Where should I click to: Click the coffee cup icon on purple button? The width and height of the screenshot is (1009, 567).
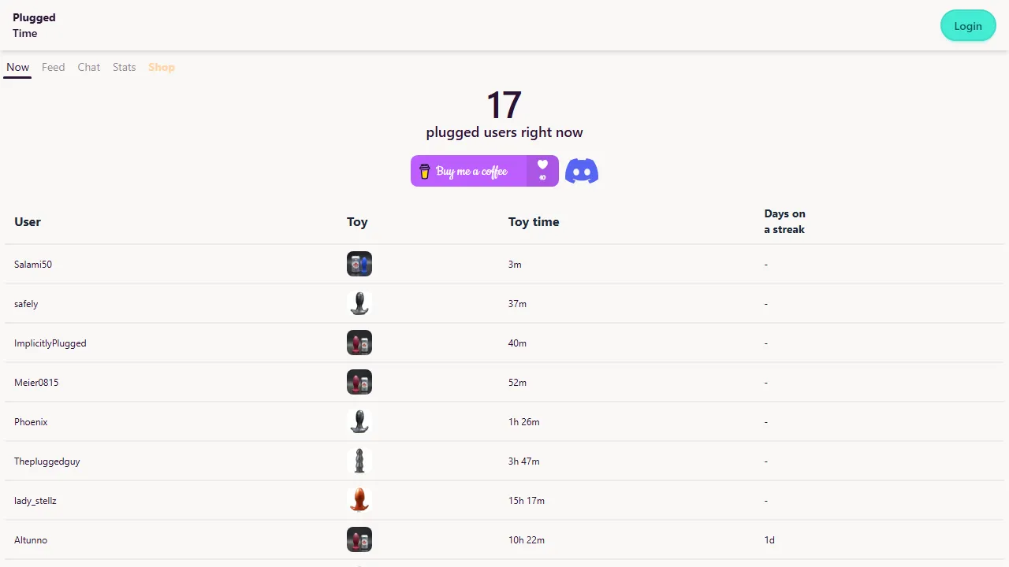pos(425,171)
